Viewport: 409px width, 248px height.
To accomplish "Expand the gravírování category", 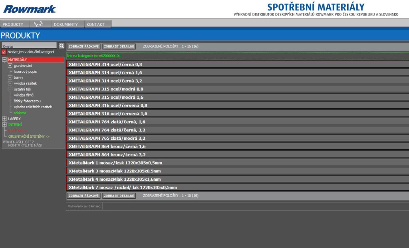I will coord(10,66).
